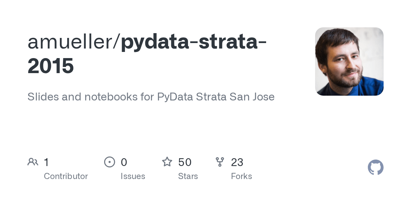Screen dimensions: 411x205
Task: Click '2015' in the repository title
Action: tap(51, 66)
